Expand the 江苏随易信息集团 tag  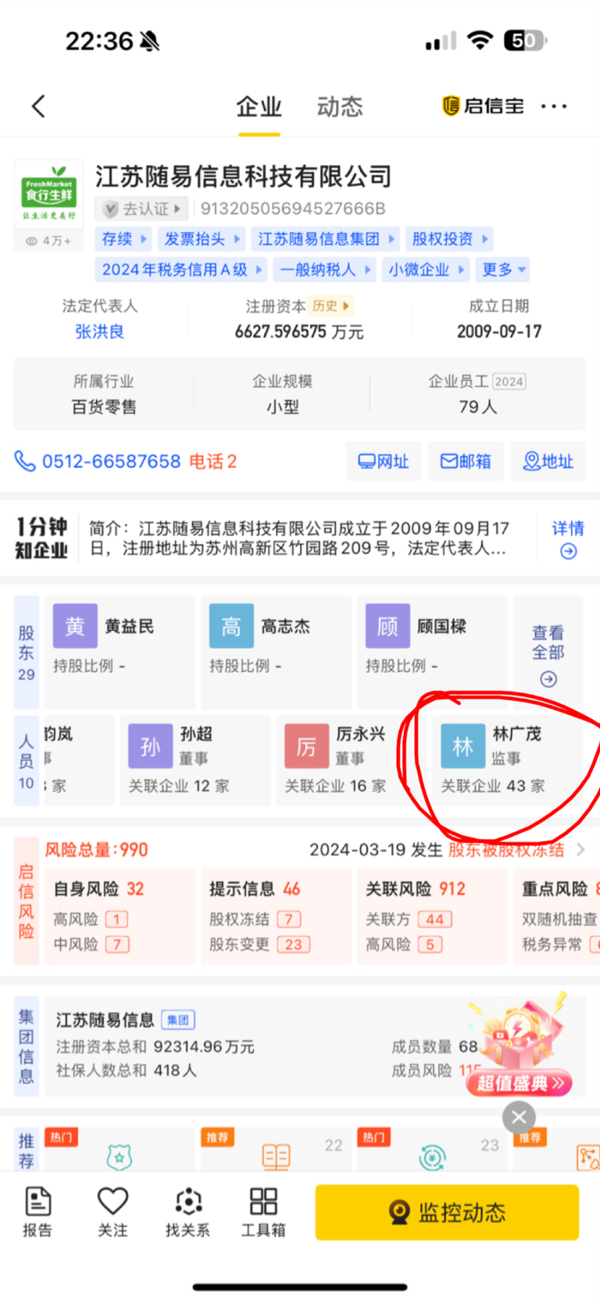tap(327, 239)
